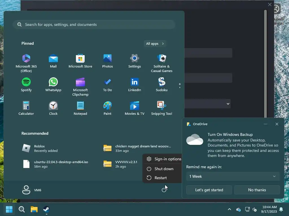The width and height of the screenshot is (289, 216).
Task: Launch the Clock app
Action: pyautogui.click(x=53, y=108)
